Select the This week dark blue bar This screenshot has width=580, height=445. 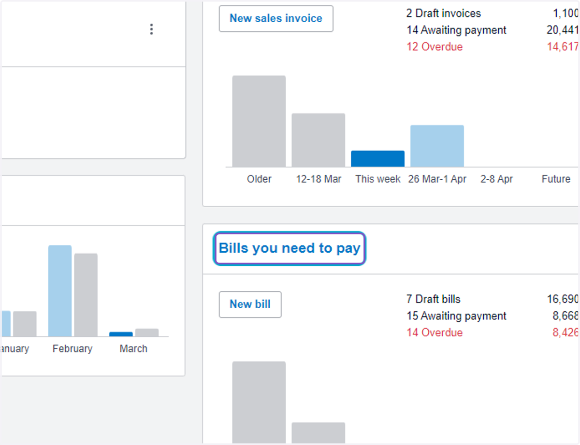point(378,159)
